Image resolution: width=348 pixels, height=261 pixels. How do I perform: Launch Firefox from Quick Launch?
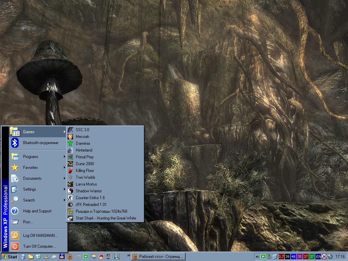(70, 257)
